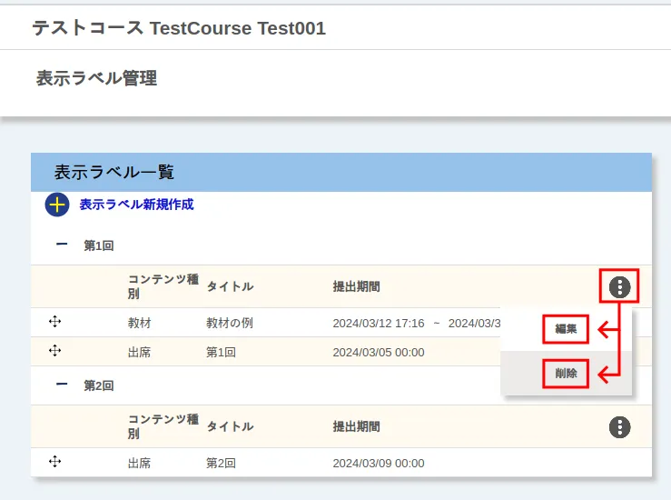Select 編集 from the popup menu
Image resolution: width=671 pixels, height=500 pixels.
(x=566, y=328)
